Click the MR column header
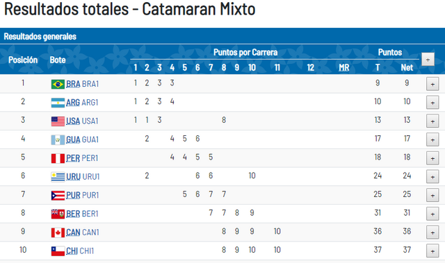This screenshot has width=445, height=263. 344,68
